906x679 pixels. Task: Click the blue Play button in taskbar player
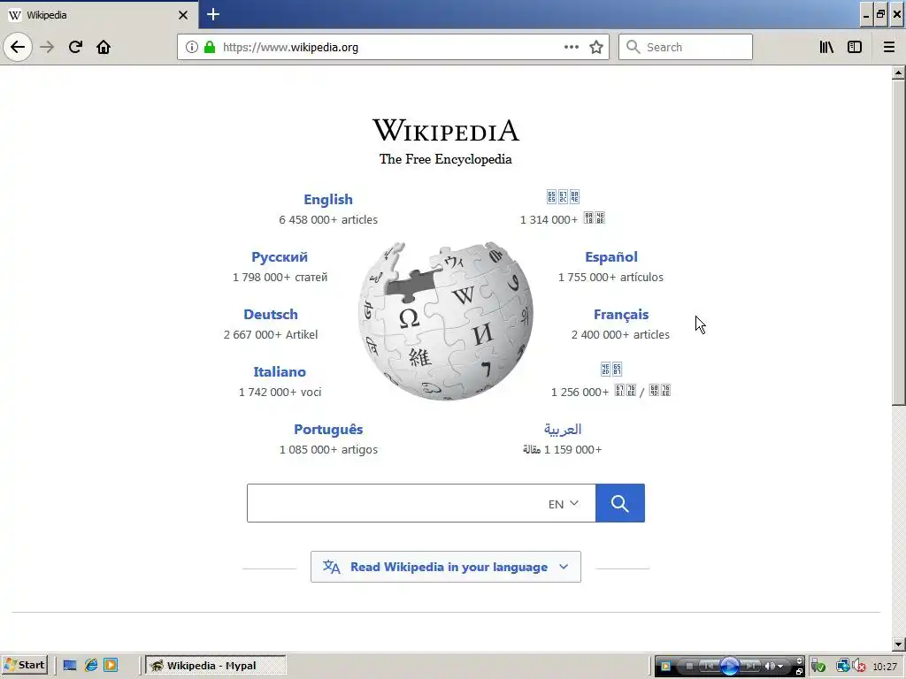pos(730,667)
